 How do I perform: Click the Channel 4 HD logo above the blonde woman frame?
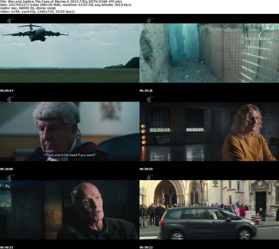(150, 99)
